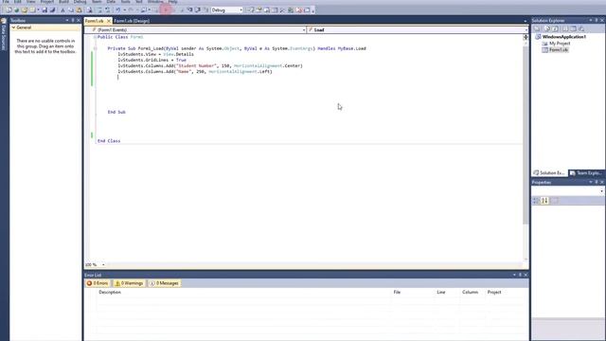Select My Project in Solution Explorer

coord(560,44)
